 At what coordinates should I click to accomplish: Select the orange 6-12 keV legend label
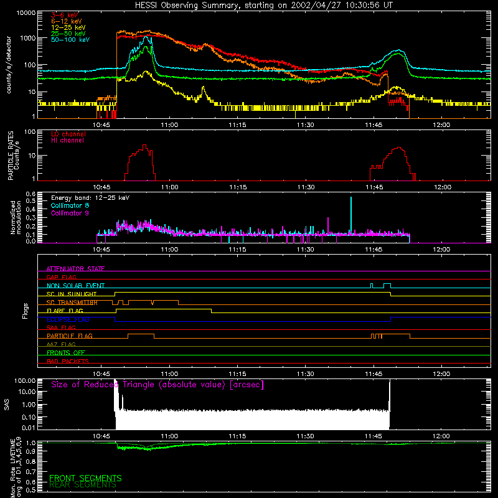coord(67,21)
